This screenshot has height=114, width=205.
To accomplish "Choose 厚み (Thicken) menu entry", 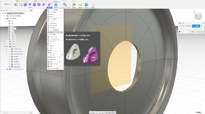I will [x=55, y=53].
